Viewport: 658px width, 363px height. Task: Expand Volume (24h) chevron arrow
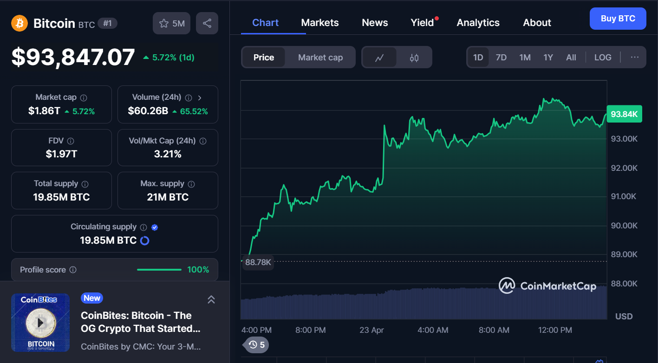point(200,98)
